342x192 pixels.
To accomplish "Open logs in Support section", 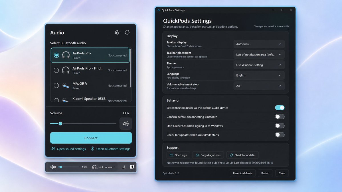I will click(178, 155).
